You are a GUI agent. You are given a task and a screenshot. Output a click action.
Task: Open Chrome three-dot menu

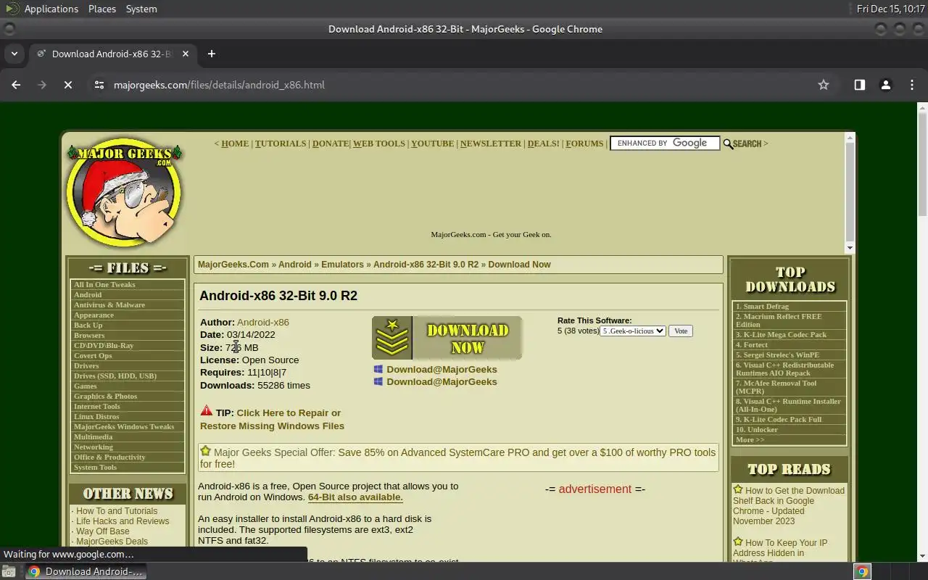click(x=912, y=85)
